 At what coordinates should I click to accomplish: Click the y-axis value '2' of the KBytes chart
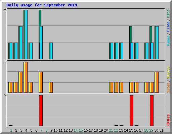(5, 95)
